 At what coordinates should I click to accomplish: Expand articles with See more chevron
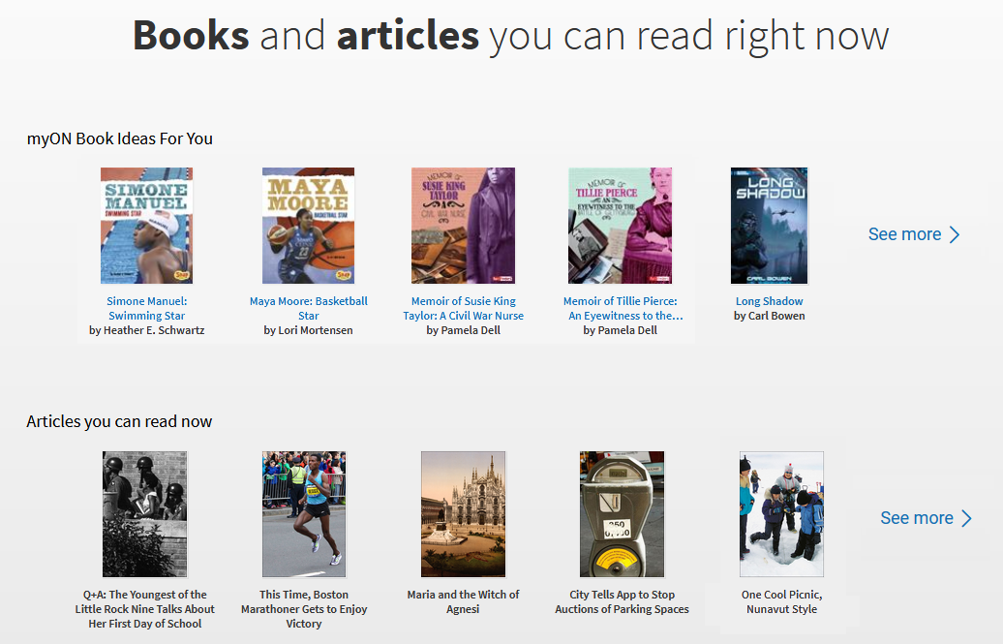[966, 518]
